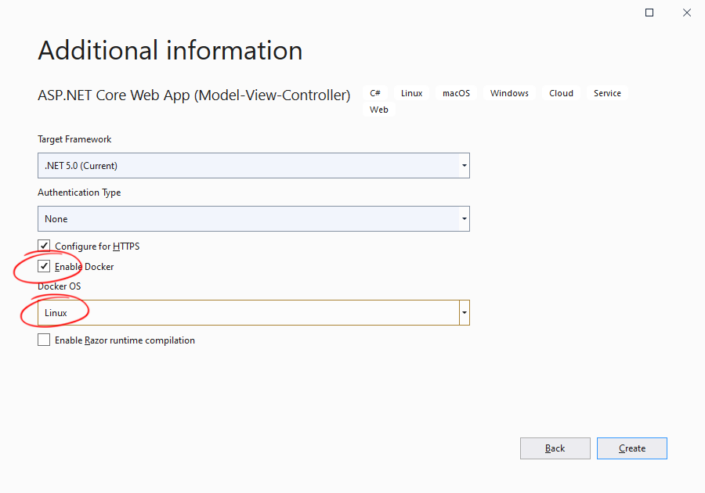Click the Linux tag label
This screenshot has height=493, width=705.
click(412, 93)
